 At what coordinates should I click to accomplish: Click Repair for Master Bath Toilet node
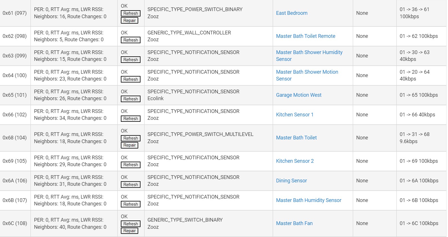129,145
